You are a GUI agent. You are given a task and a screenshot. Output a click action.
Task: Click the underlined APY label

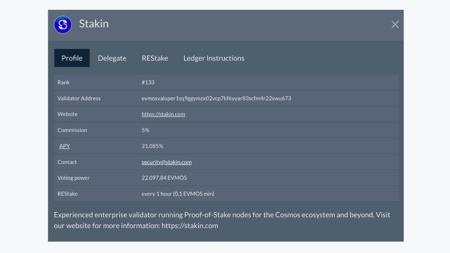(64, 146)
